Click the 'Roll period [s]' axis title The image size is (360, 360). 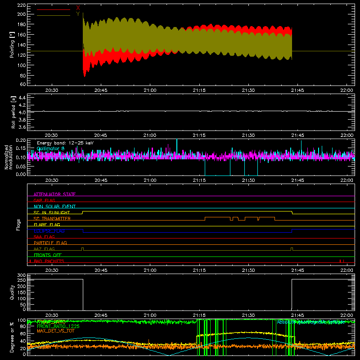pyautogui.click(x=13, y=112)
